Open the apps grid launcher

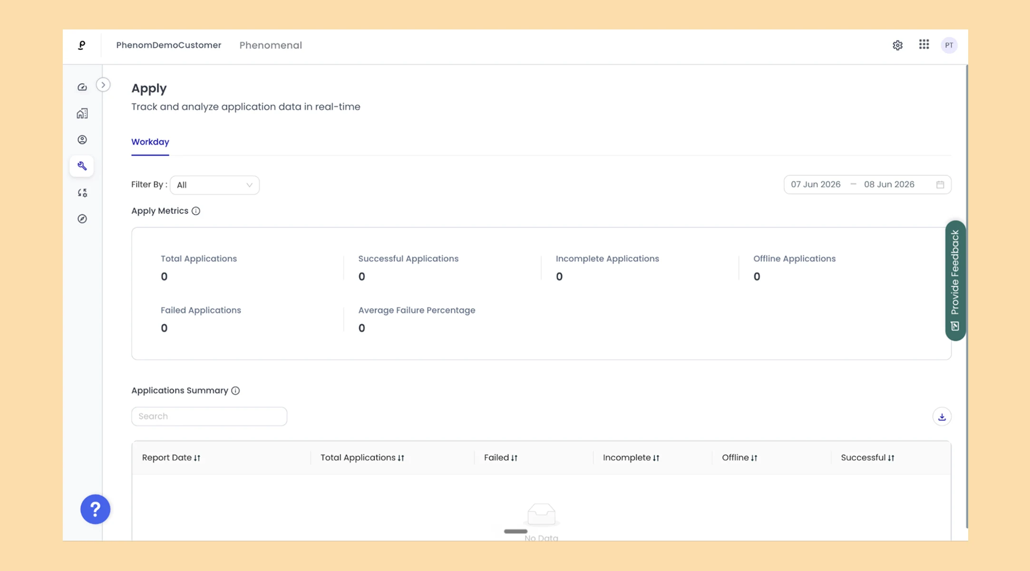click(924, 45)
